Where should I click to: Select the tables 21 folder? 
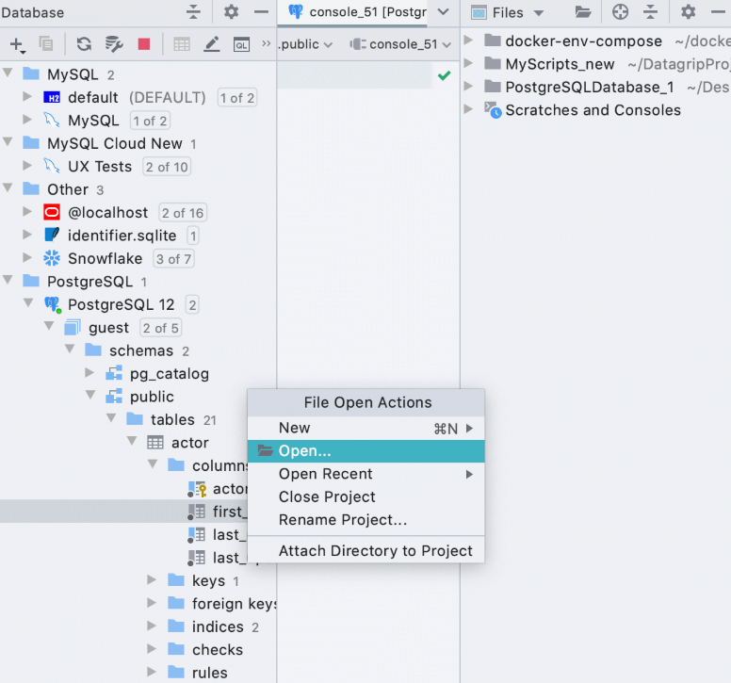pos(171,419)
